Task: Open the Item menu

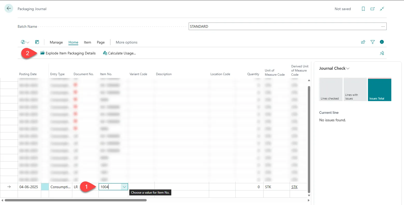Action: tap(87, 42)
